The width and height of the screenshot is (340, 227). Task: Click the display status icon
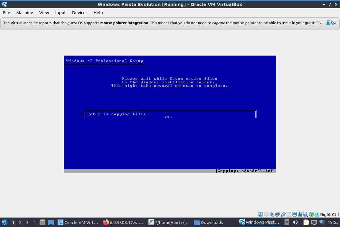295,214
